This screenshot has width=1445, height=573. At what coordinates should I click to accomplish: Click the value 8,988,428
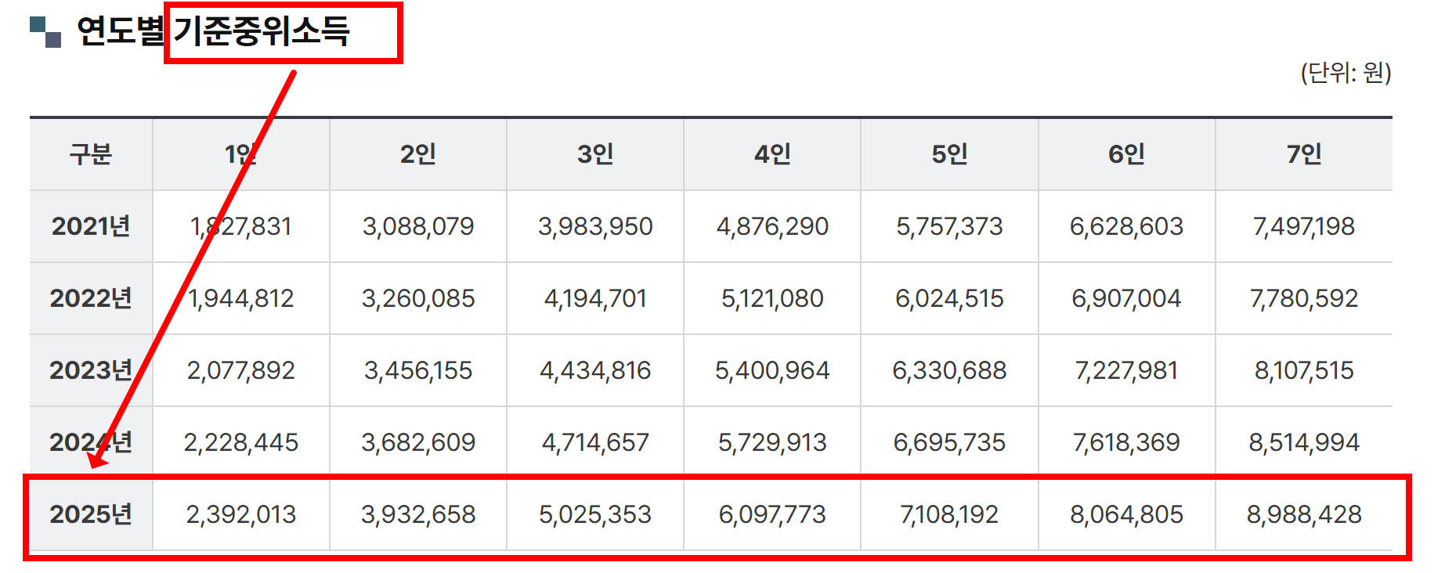(x=1304, y=514)
